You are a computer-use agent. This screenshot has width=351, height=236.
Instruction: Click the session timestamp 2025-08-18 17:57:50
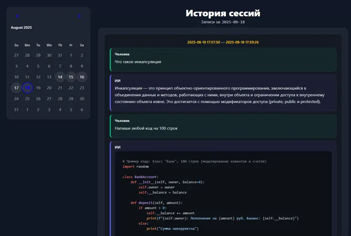[203, 42]
